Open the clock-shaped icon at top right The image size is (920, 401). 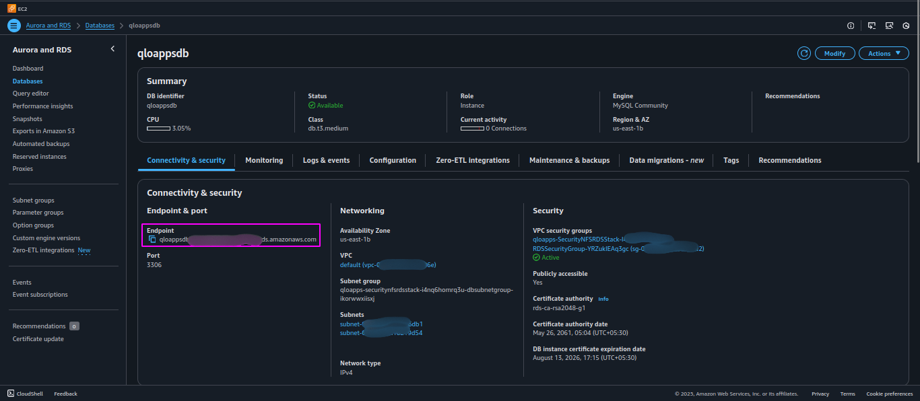click(x=906, y=26)
